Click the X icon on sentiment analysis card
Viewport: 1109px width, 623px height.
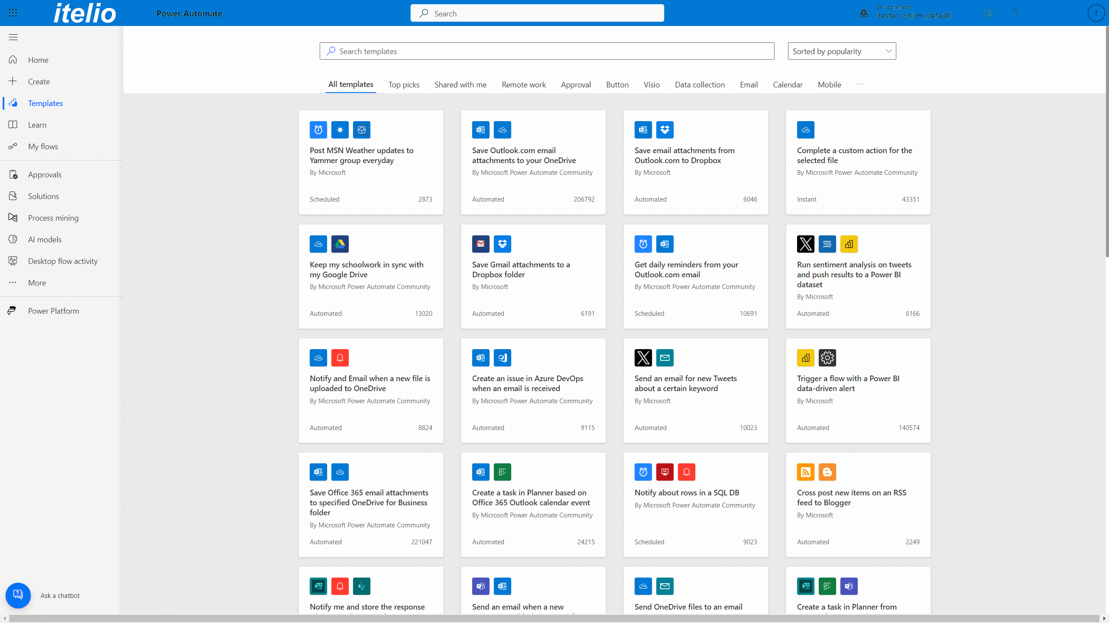pyautogui.click(x=806, y=244)
